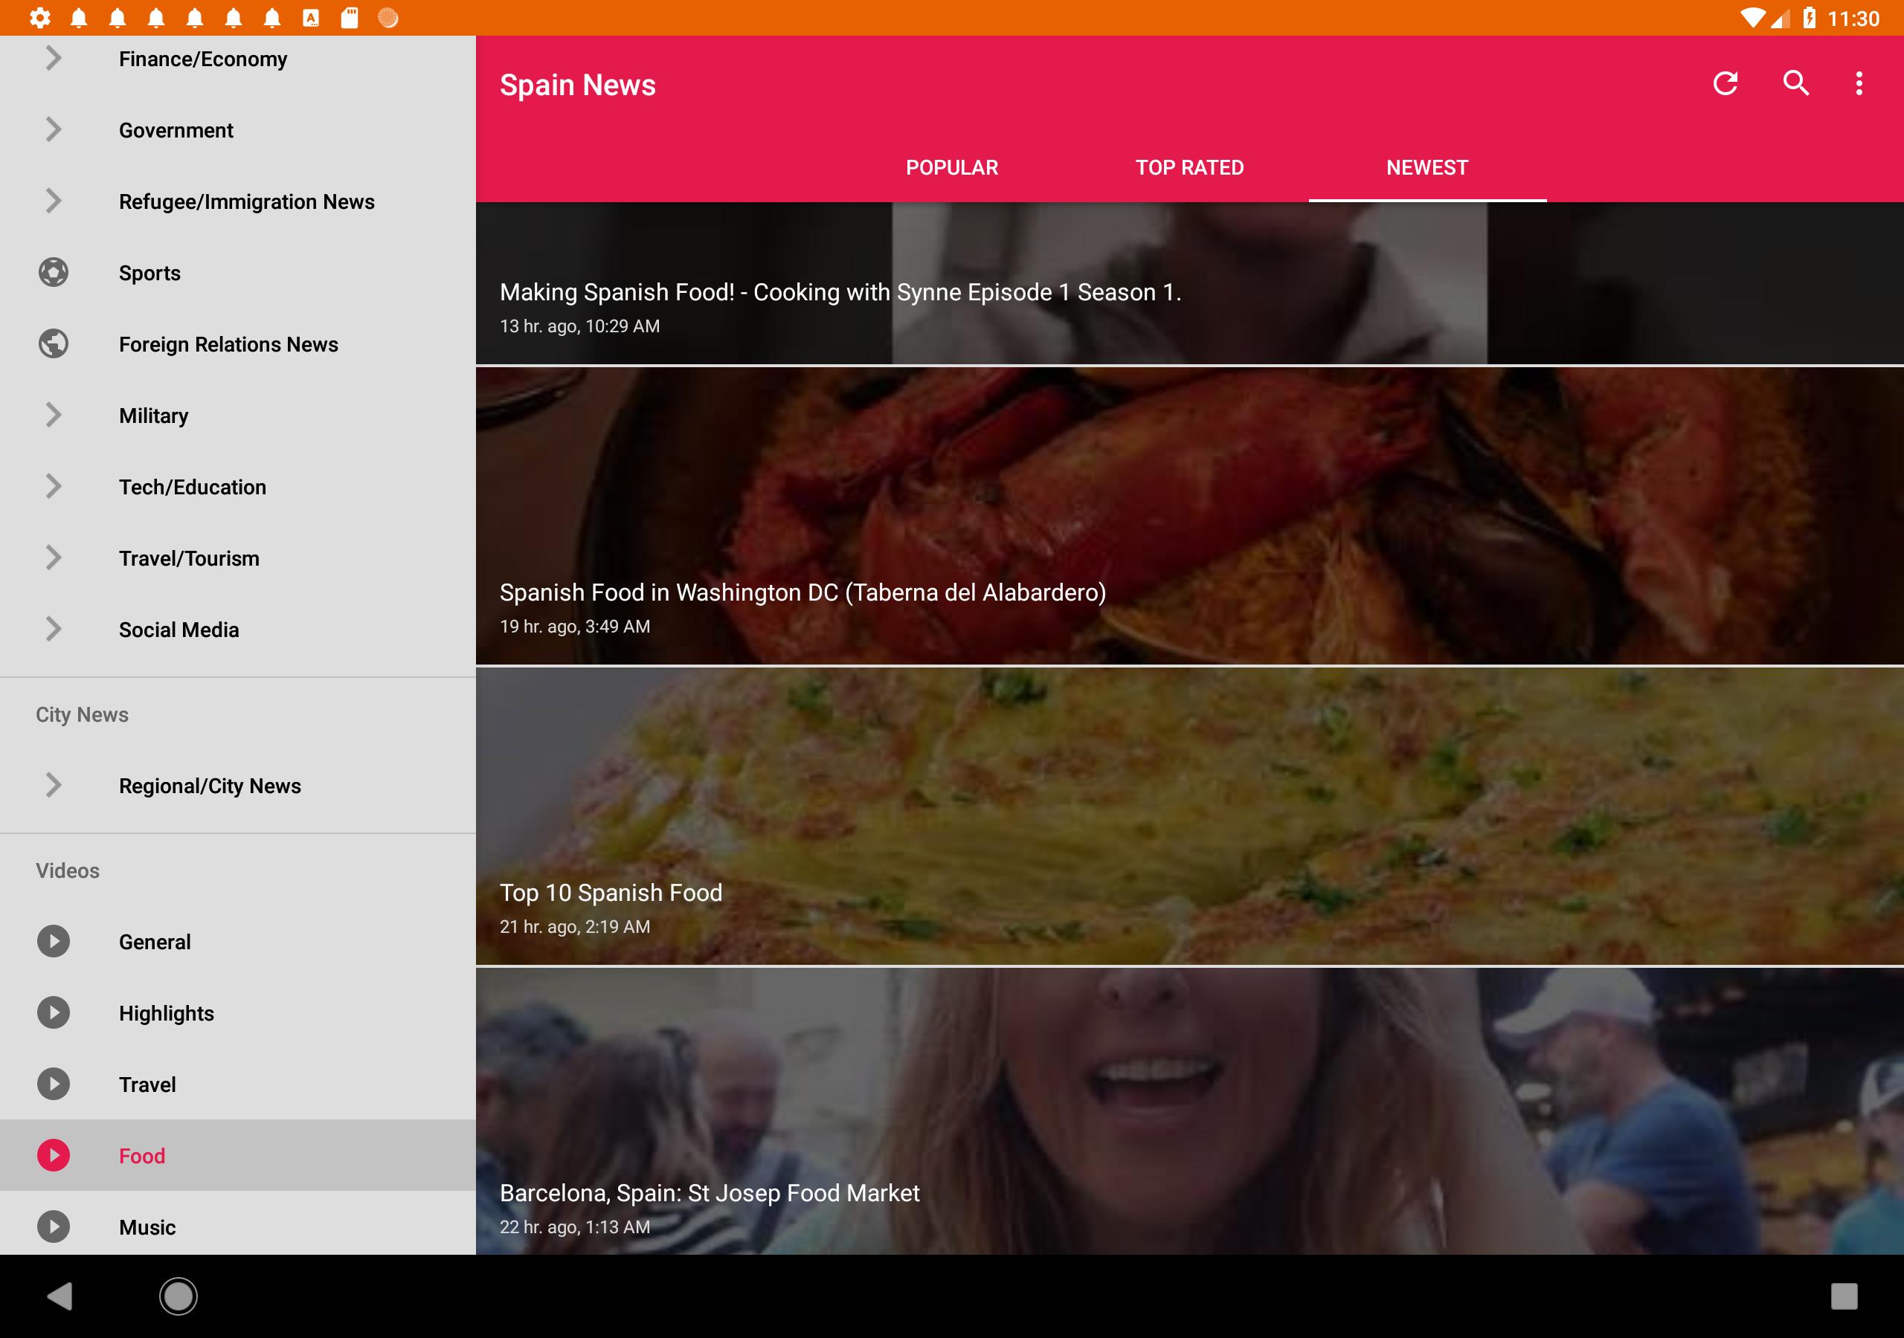The image size is (1904, 1338).
Task: Expand the Military chevron
Action: tap(53, 415)
